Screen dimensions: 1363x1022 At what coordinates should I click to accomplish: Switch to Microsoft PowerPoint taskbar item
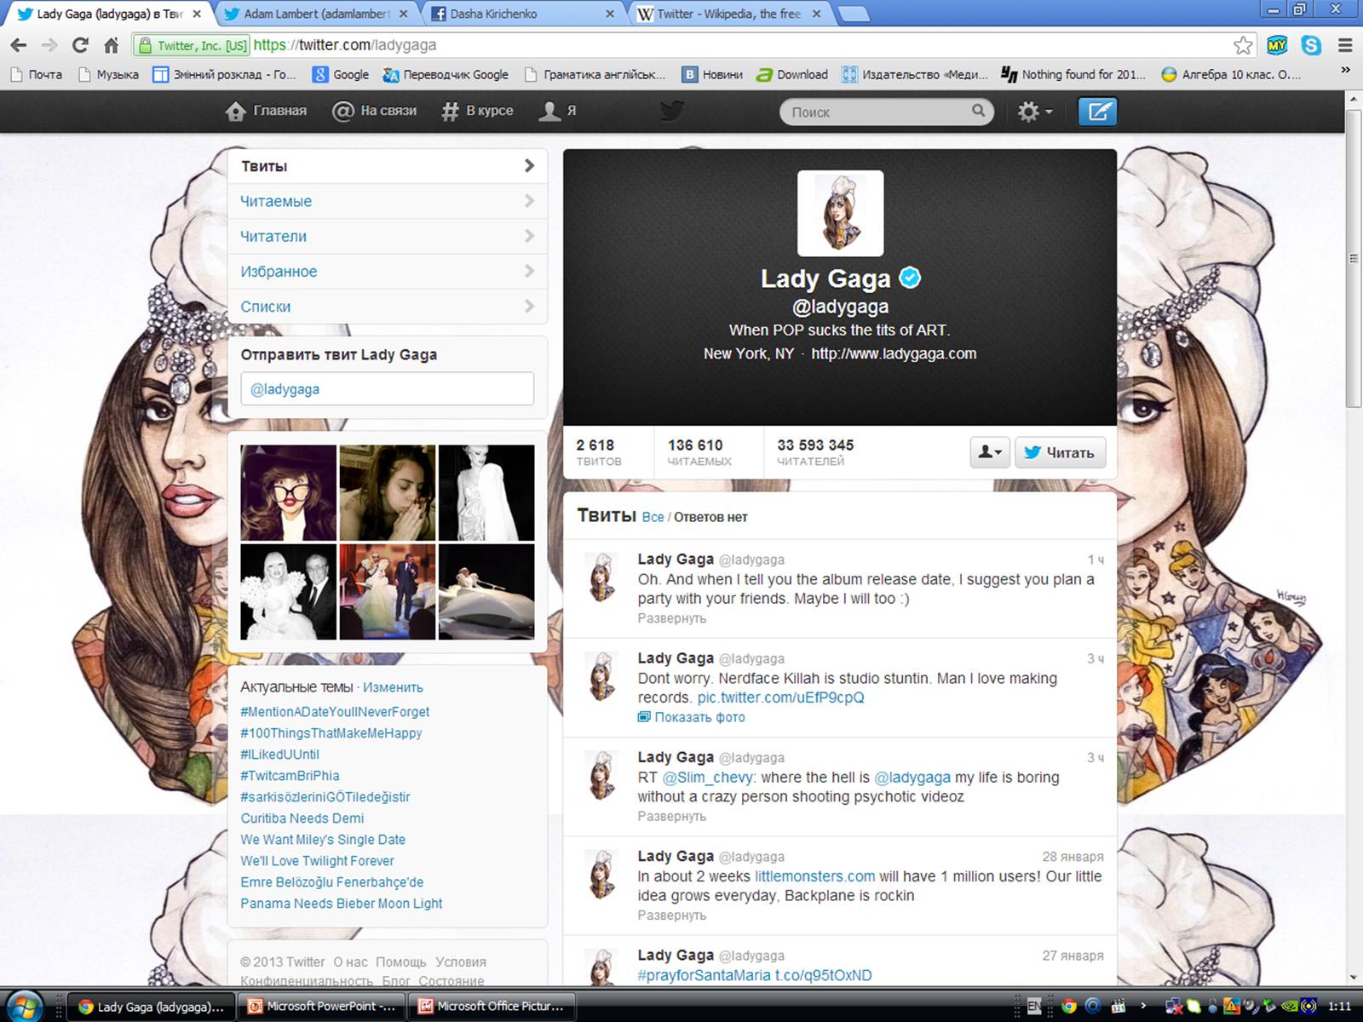pos(320,1007)
